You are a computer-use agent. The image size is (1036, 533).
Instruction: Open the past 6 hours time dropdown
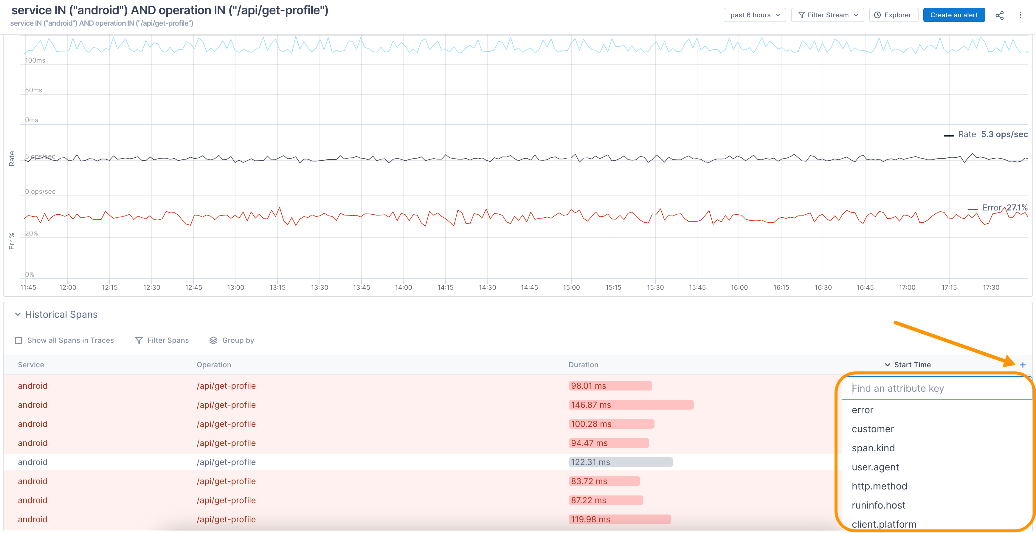754,15
